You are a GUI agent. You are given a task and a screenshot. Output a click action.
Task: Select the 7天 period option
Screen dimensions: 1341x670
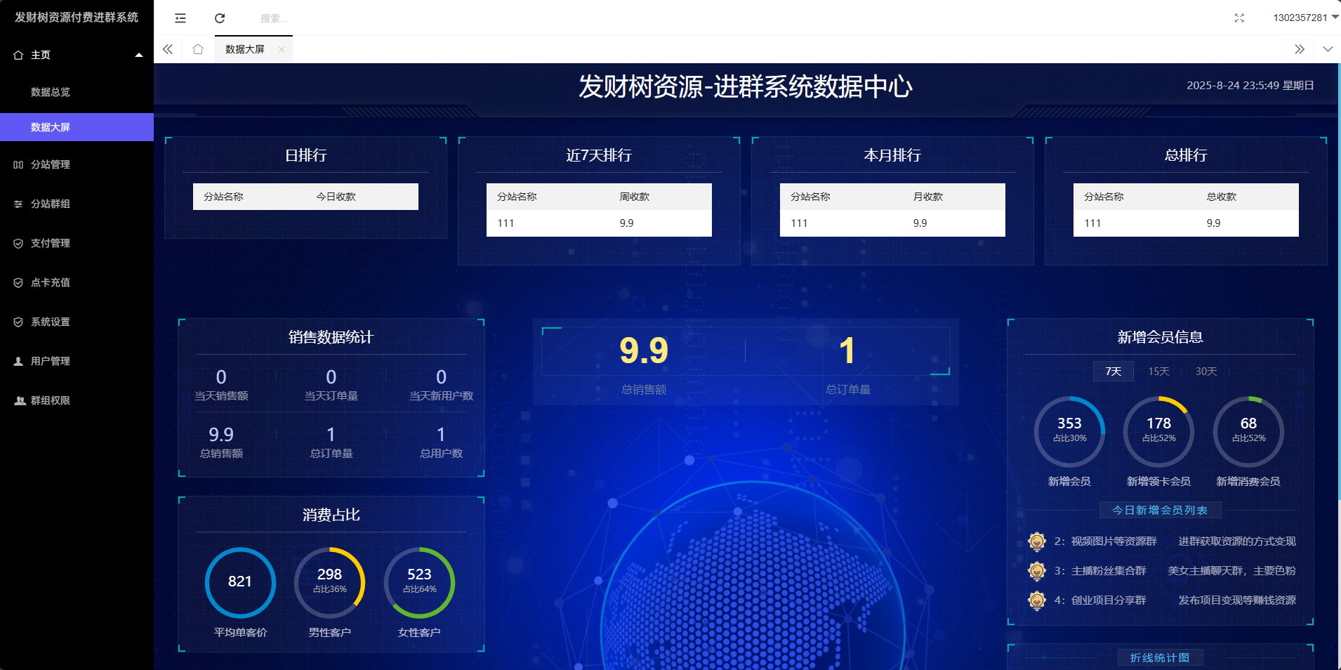(x=1113, y=372)
